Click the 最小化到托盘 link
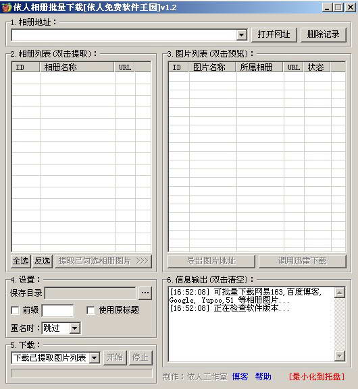The width and height of the screenshot is (358, 389). pyautogui.click(x=317, y=377)
